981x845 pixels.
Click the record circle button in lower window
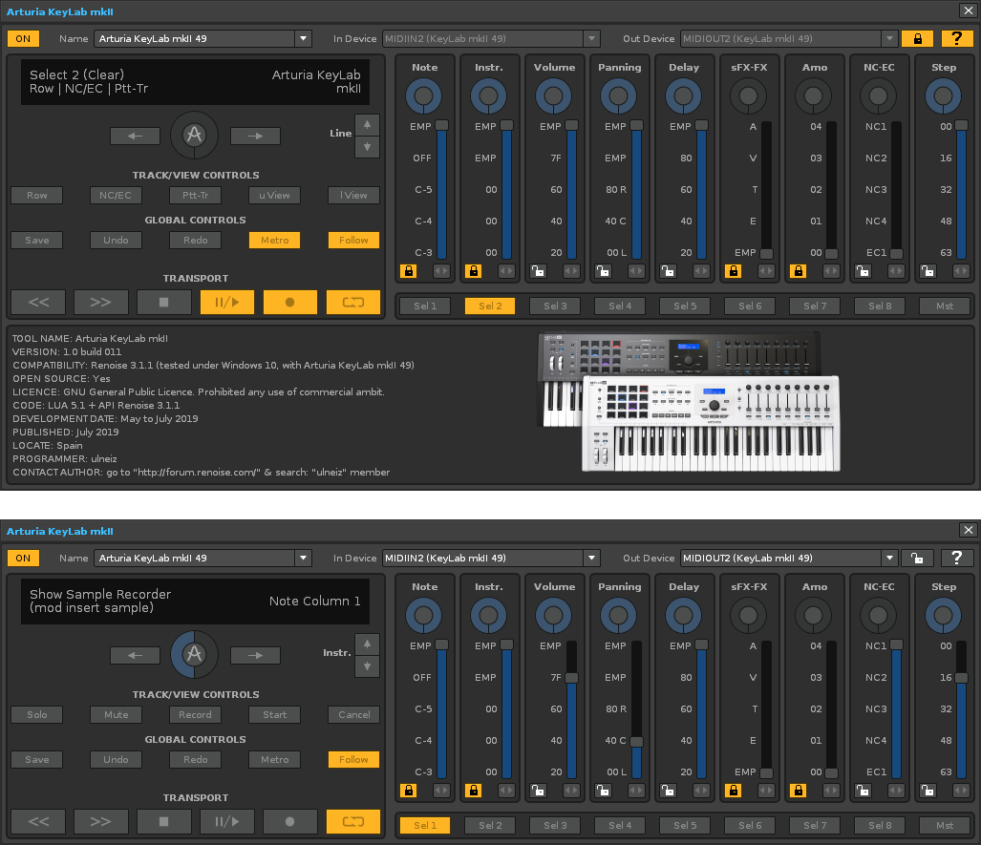coord(289,821)
